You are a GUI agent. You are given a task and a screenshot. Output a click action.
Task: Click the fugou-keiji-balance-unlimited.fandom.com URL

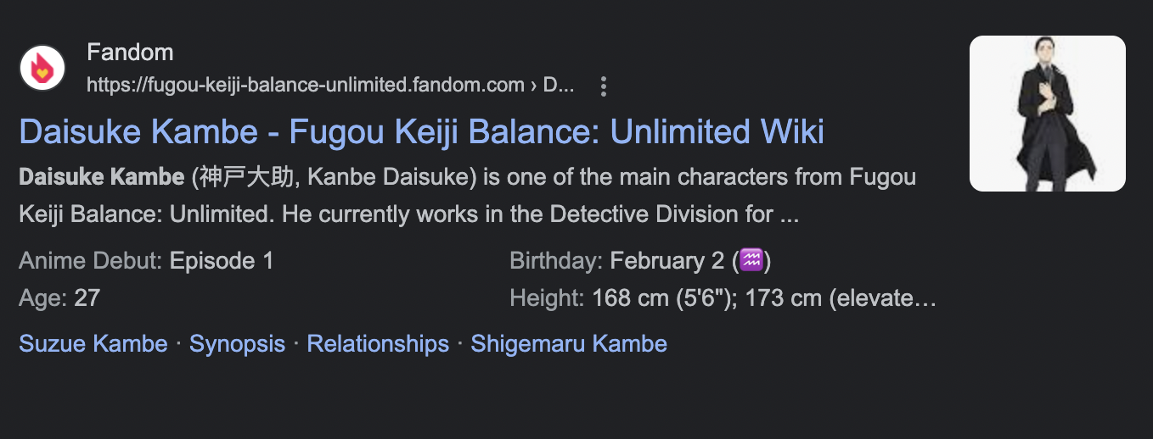coord(306,86)
